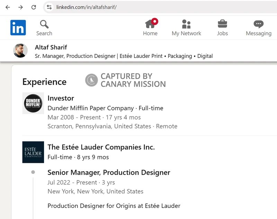Screen dimensions: 277x219
Task: Click Senior Manager, Production Designer title
Action: 109,173
